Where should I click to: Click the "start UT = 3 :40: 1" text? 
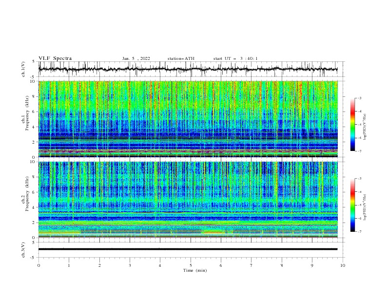pyautogui.click(x=235, y=58)
